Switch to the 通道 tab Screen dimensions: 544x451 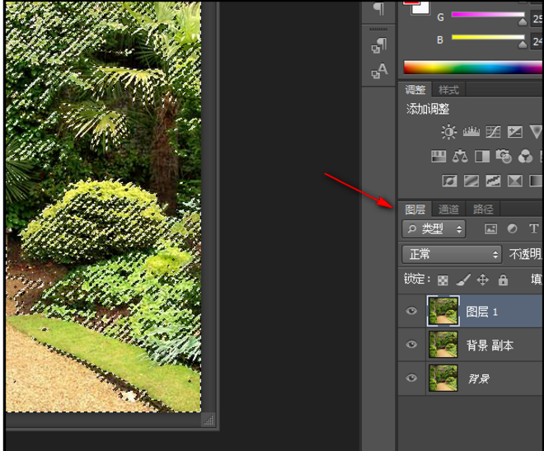[x=448, y=209]
